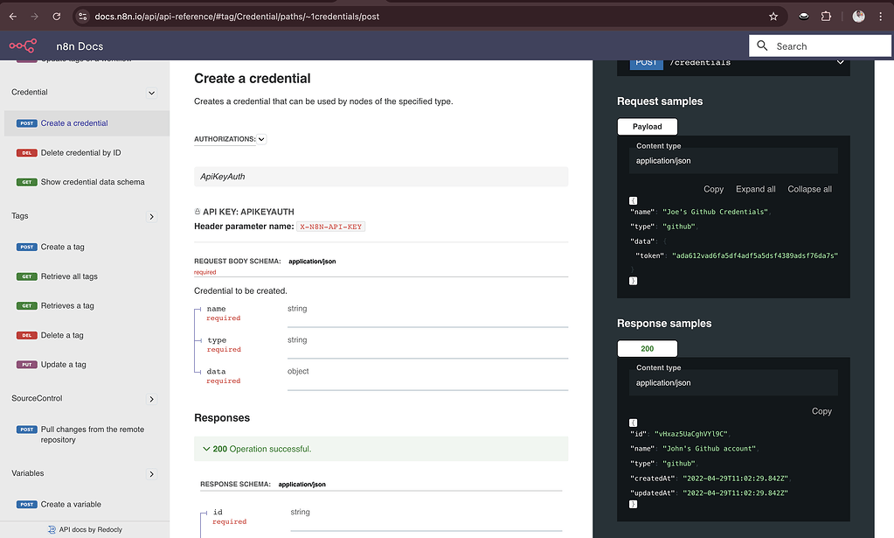
Task: Click the Redocly logo icon at bottom left
Action: (51, 529)
